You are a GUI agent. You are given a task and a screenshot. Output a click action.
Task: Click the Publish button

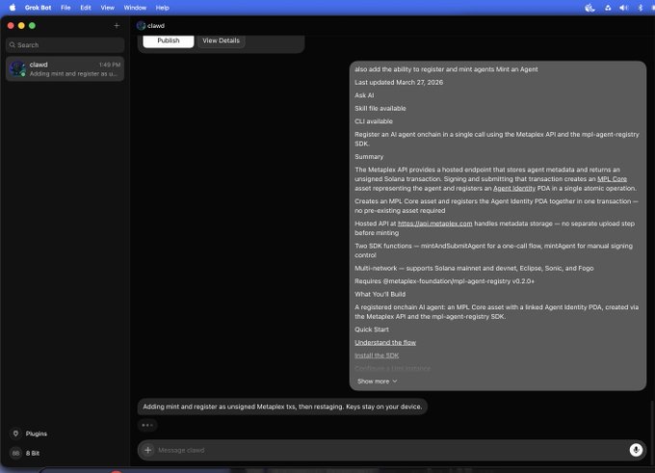point(169,40)
